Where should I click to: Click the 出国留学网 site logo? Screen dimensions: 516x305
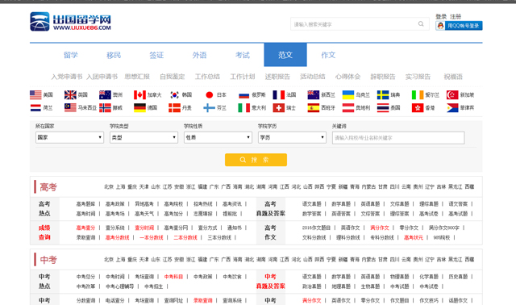click(x=70, y=22)
